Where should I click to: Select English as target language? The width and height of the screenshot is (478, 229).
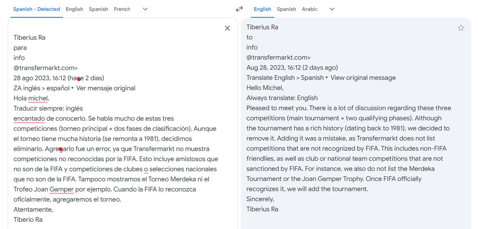[262, 9]
